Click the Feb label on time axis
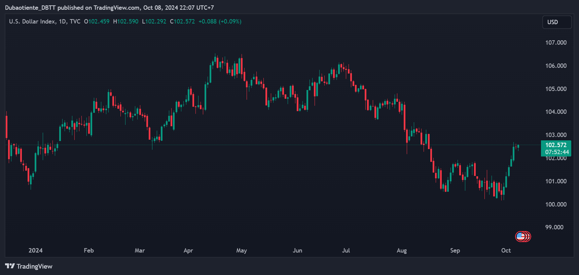Viewport: 579px width, 275px height. coord(89,250)
